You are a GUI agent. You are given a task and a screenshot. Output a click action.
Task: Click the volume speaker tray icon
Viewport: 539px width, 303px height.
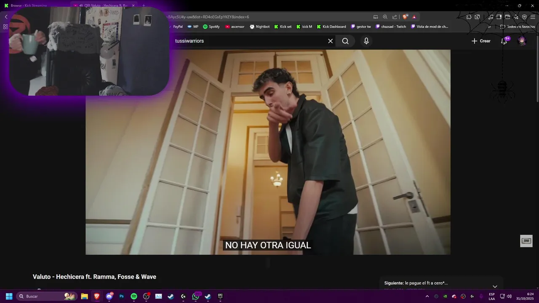click(x=509, y=296)
